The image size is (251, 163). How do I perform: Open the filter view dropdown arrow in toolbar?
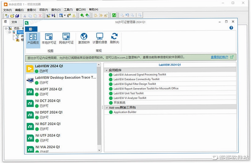(x=65, y=15)
